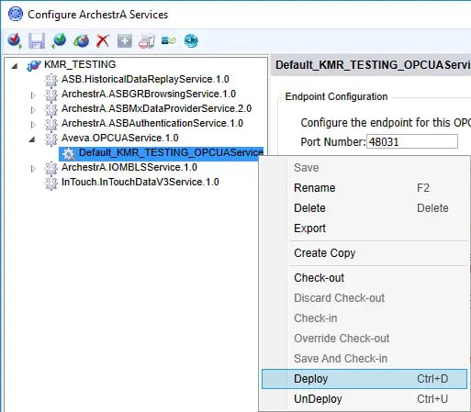
Task: Choose Delete in the context menu
Action: [x=364, y=208]
